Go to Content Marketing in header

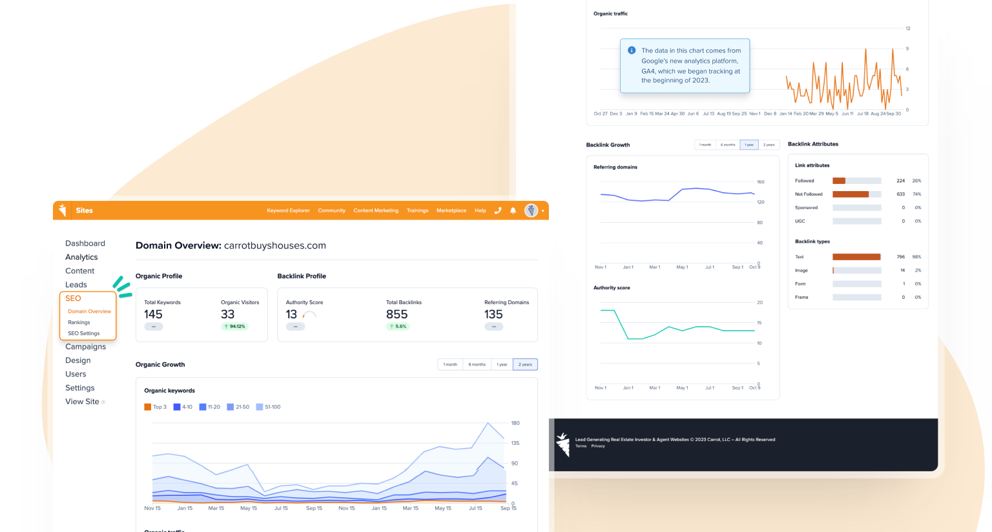point(376,210)
